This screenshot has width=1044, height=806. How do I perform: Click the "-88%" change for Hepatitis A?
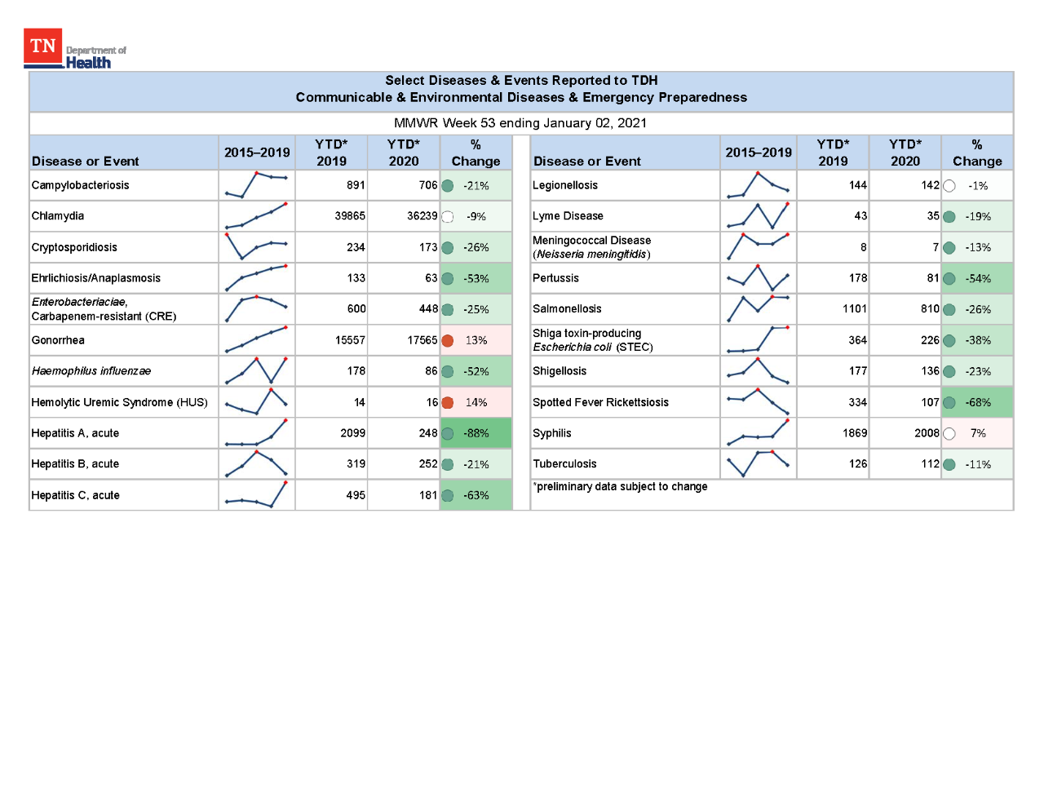coord(476,433)
